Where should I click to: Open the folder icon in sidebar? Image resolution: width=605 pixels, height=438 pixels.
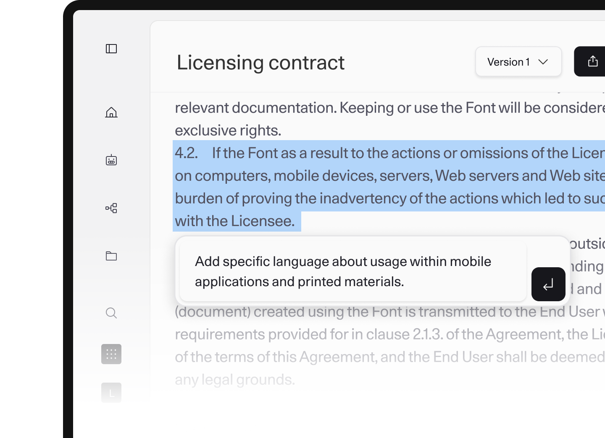pyautogui.click(x=111, y=256)
